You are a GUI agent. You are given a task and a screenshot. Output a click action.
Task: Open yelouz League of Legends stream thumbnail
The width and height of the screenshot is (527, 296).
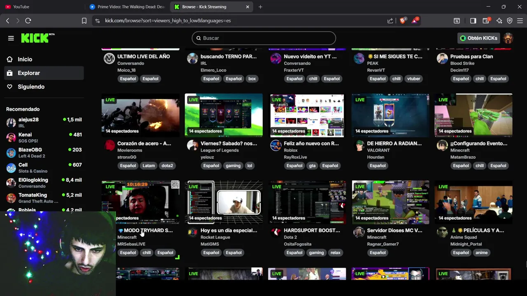(224, 116)
